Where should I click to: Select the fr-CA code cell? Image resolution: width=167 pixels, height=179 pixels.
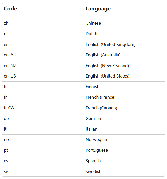pos(9,108)
